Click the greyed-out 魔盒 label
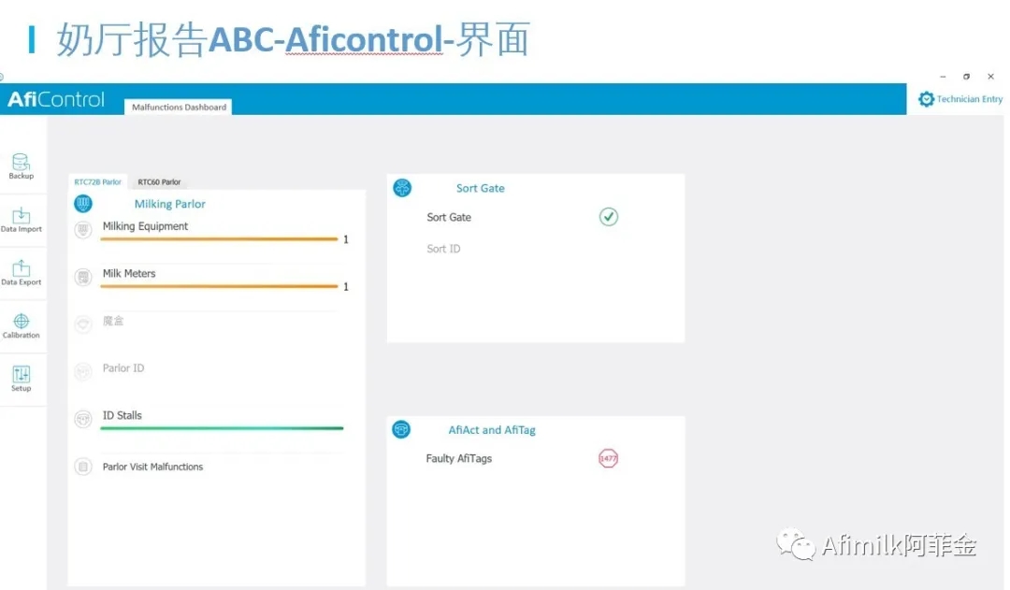The height and width of the screenshot is (590, 1010). (113, 321)
